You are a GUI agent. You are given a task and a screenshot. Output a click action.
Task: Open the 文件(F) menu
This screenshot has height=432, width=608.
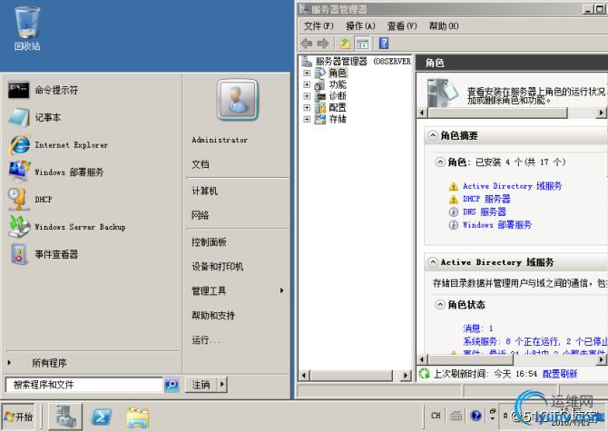[x=319, y=26]
